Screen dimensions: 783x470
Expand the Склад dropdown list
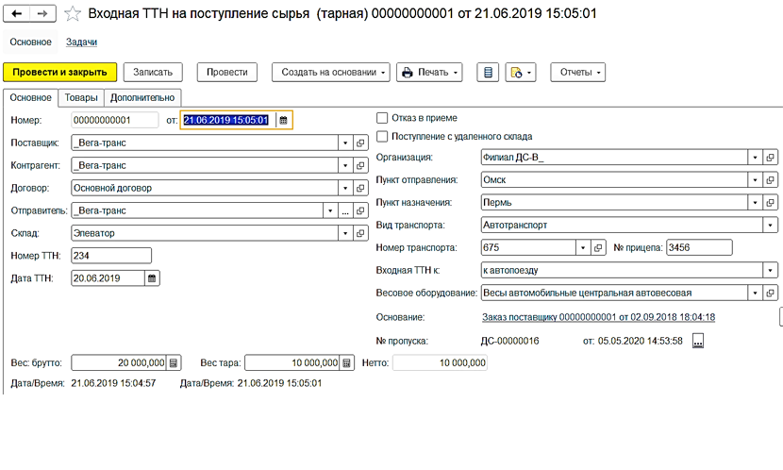click(345, 233)
